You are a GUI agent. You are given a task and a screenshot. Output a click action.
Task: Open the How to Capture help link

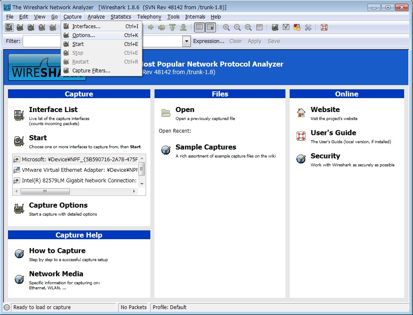point(57,251)
